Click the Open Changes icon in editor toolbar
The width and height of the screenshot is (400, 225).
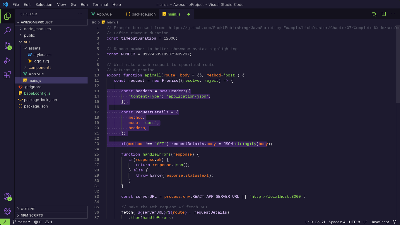[x=374, y=14]
